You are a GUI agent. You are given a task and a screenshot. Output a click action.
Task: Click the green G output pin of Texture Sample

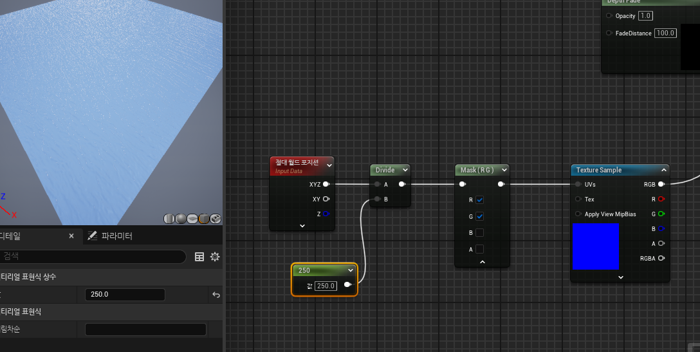[661, 214]
